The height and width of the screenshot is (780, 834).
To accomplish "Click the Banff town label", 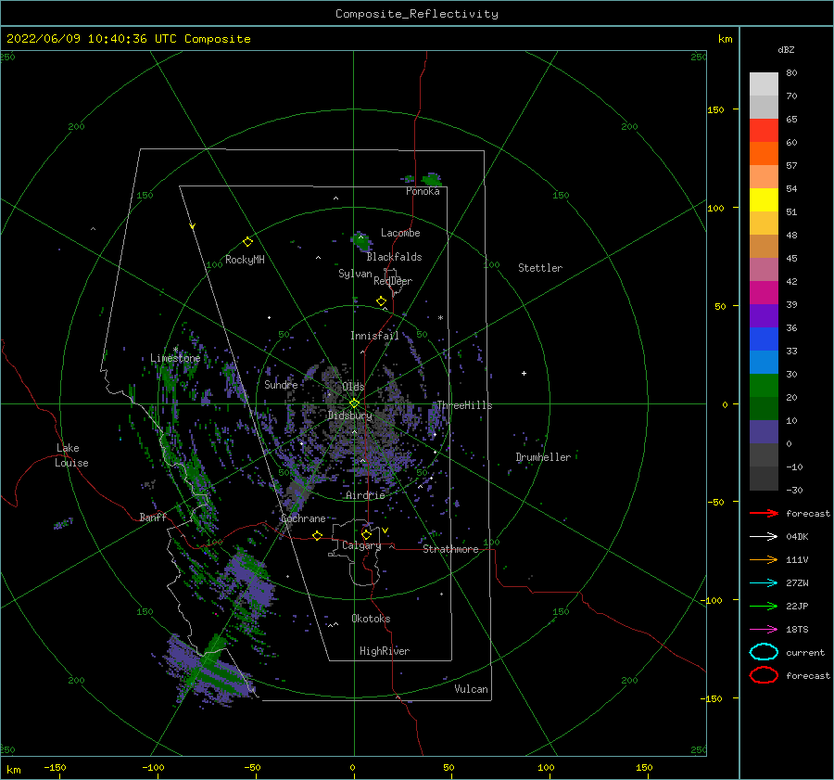I will [153, 517].
